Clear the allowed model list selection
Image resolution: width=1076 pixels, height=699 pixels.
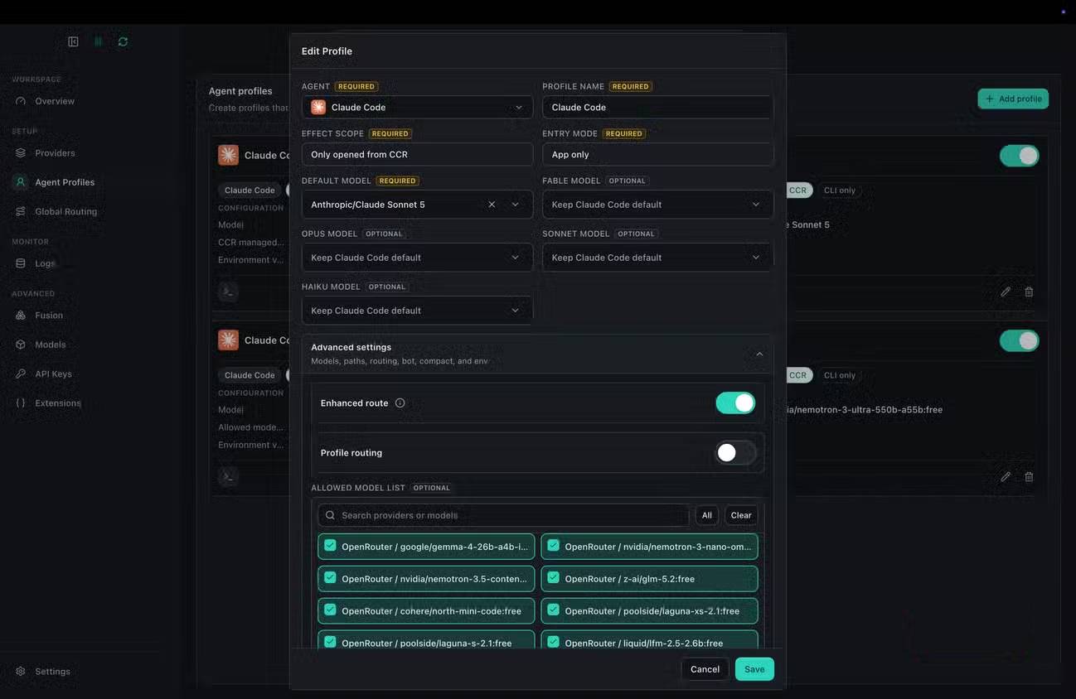(741, 515)
